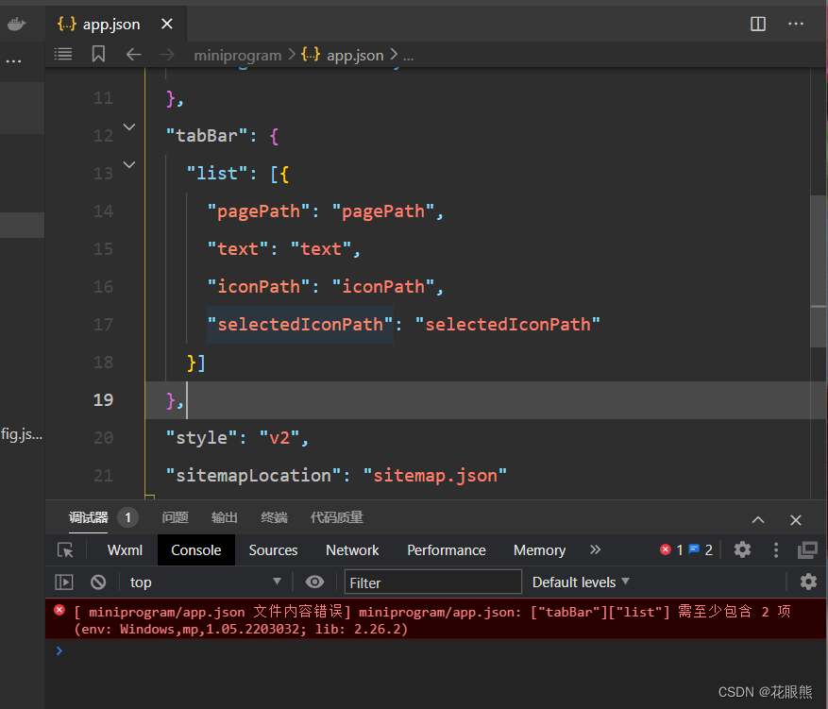Click the console prompt input line

[436, 650]
